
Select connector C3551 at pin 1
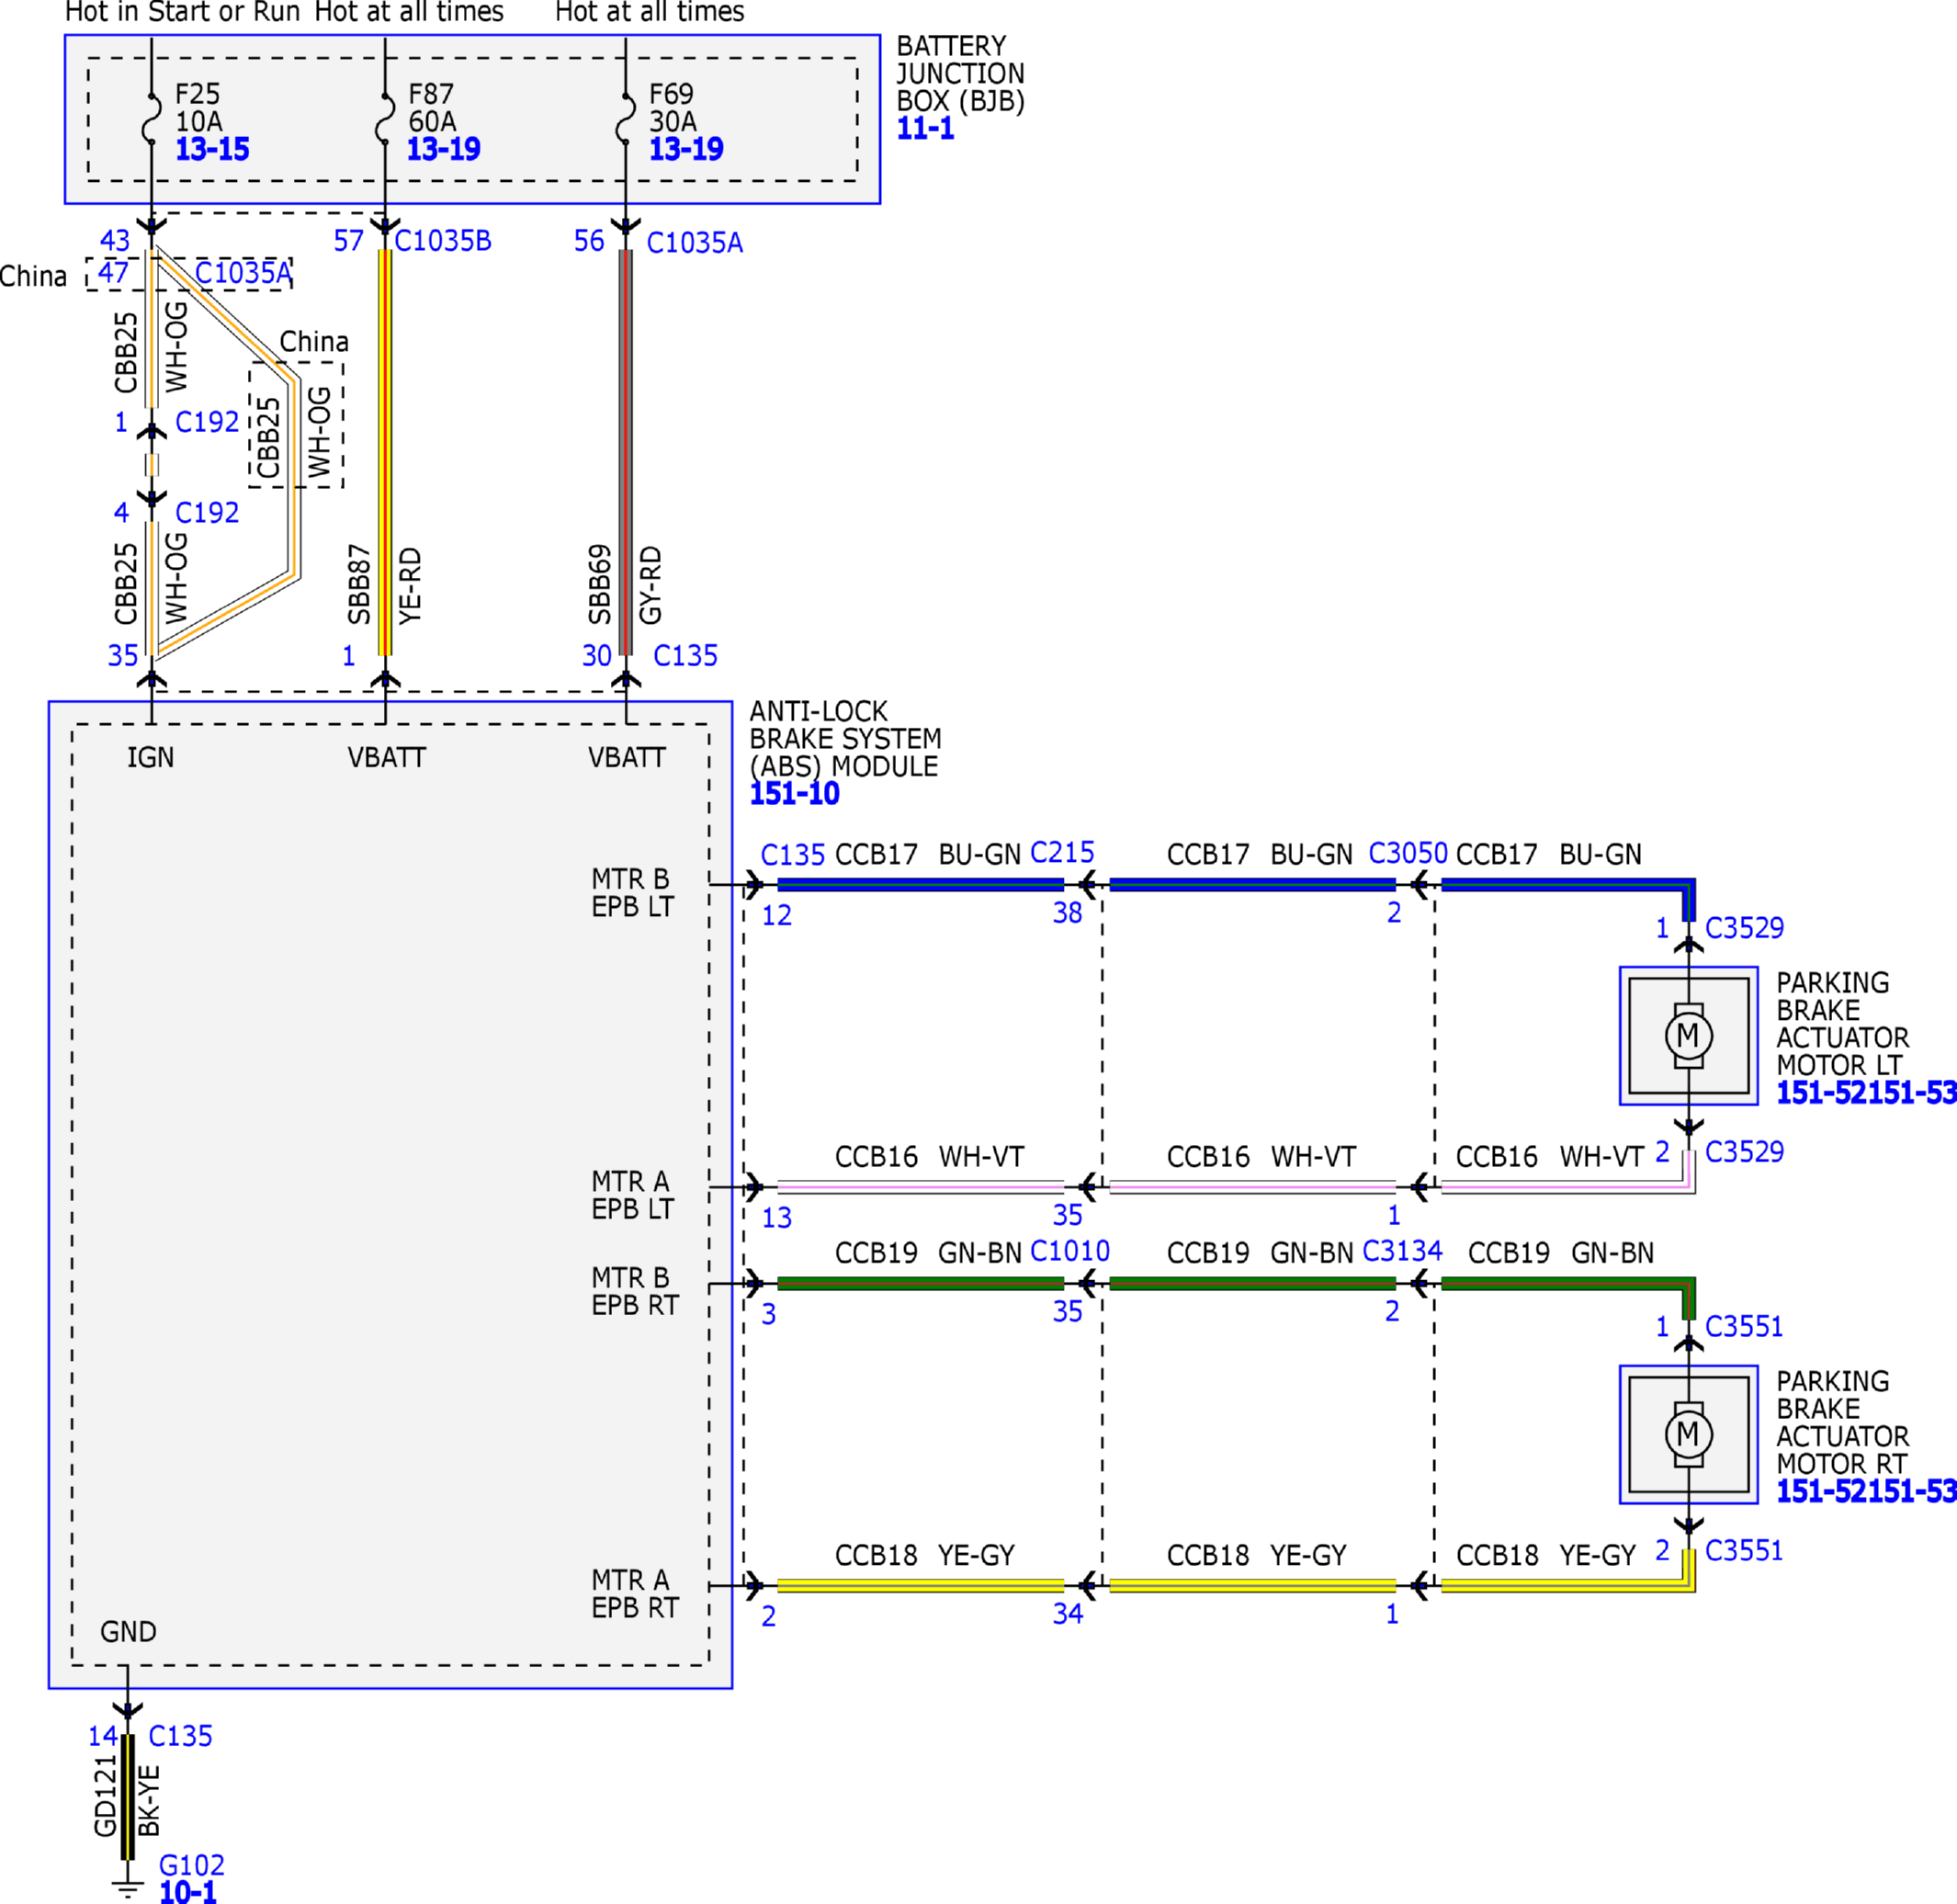1744,1327
